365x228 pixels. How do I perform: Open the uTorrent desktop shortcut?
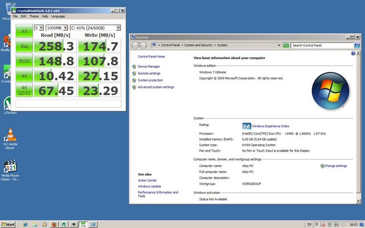pos(10,106)
